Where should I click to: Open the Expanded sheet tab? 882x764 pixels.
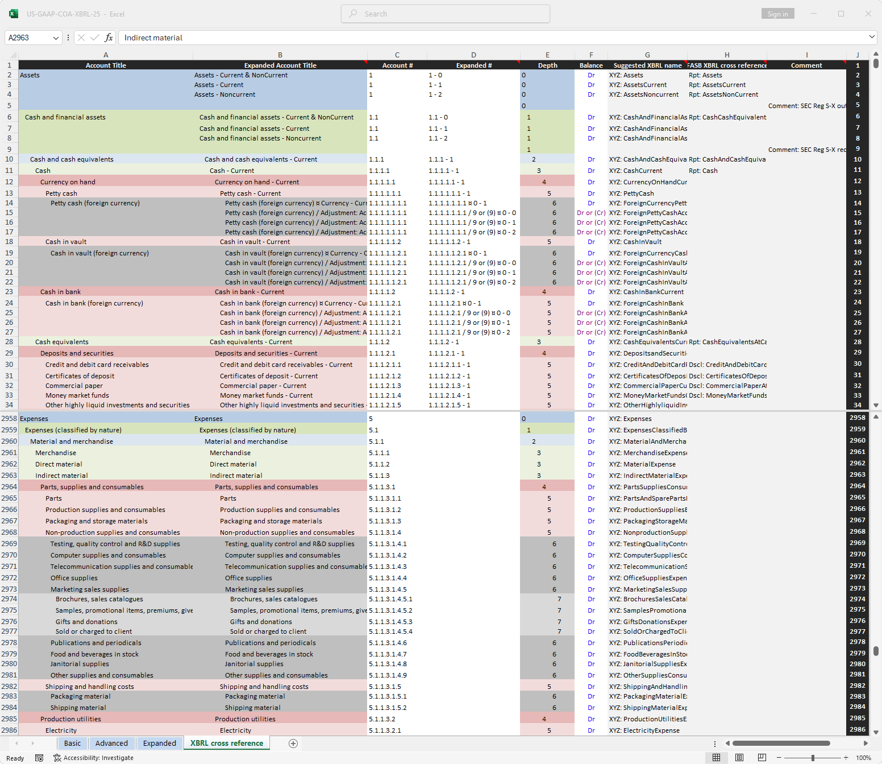[160, 744]
